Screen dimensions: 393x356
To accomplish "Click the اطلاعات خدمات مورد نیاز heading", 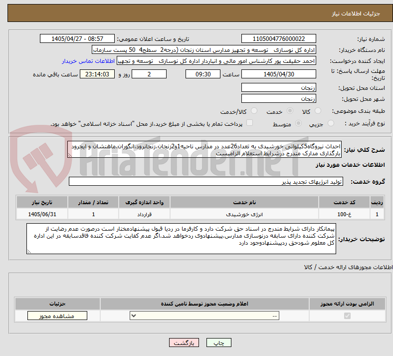I will click(350, 165).
